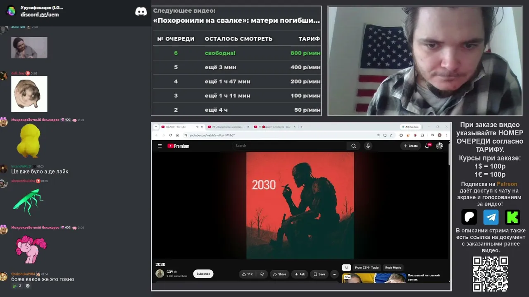
Task: Click the Patreon word in the info text
Action: coord(507,184)
